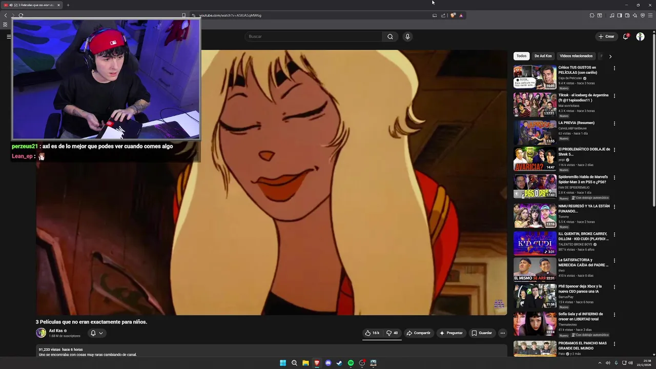
Task: Select the 'Todos' filter chip
Action: coord(521,56)
